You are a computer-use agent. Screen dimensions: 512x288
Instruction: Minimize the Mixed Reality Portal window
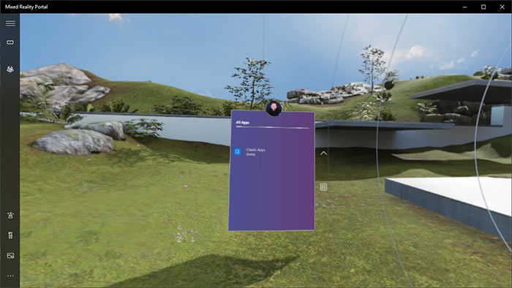[464, 7]
